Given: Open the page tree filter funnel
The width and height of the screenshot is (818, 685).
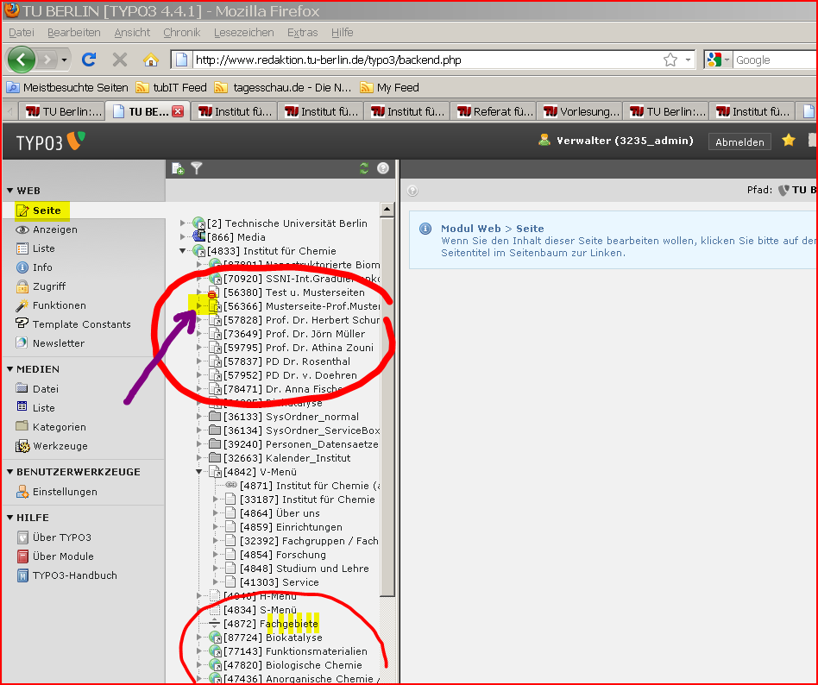Looking at the screenshot, I should (x=196, y=168).
